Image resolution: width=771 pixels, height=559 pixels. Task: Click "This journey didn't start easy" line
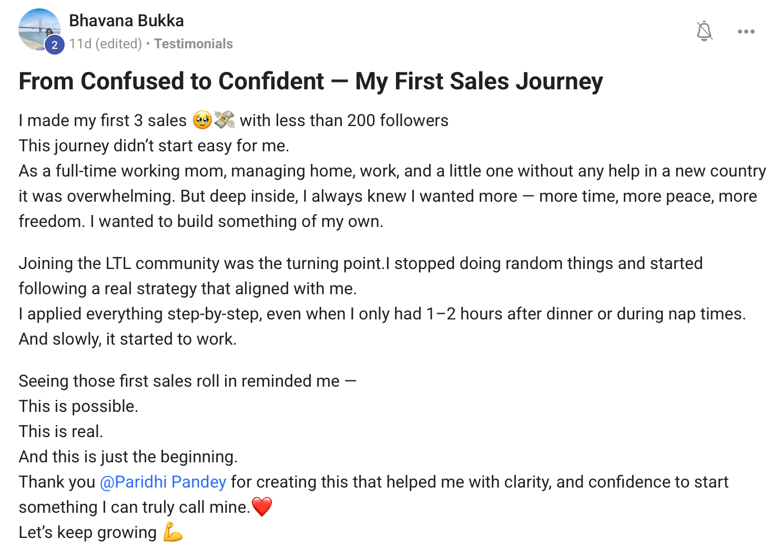point(154,146)
